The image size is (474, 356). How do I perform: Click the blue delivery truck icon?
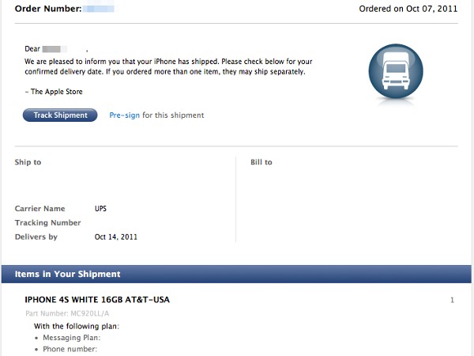396,71
